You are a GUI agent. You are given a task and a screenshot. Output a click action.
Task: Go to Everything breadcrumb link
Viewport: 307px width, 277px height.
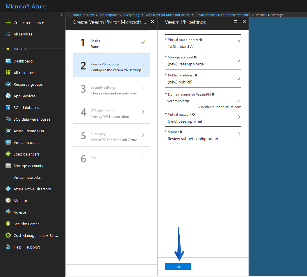pyautogui.click(x=132, y=15)
